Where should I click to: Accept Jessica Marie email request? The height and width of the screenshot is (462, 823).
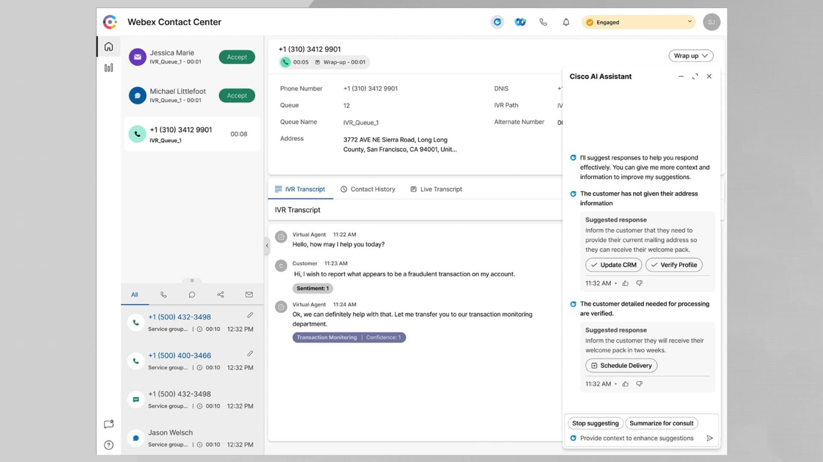(237, 57)
